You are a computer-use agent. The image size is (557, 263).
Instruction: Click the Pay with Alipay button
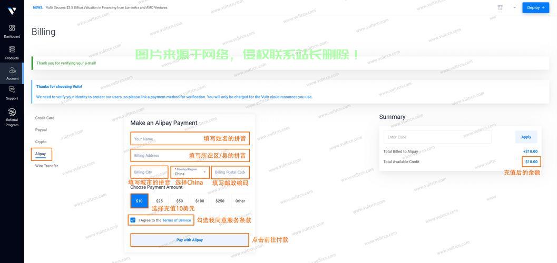190,240
